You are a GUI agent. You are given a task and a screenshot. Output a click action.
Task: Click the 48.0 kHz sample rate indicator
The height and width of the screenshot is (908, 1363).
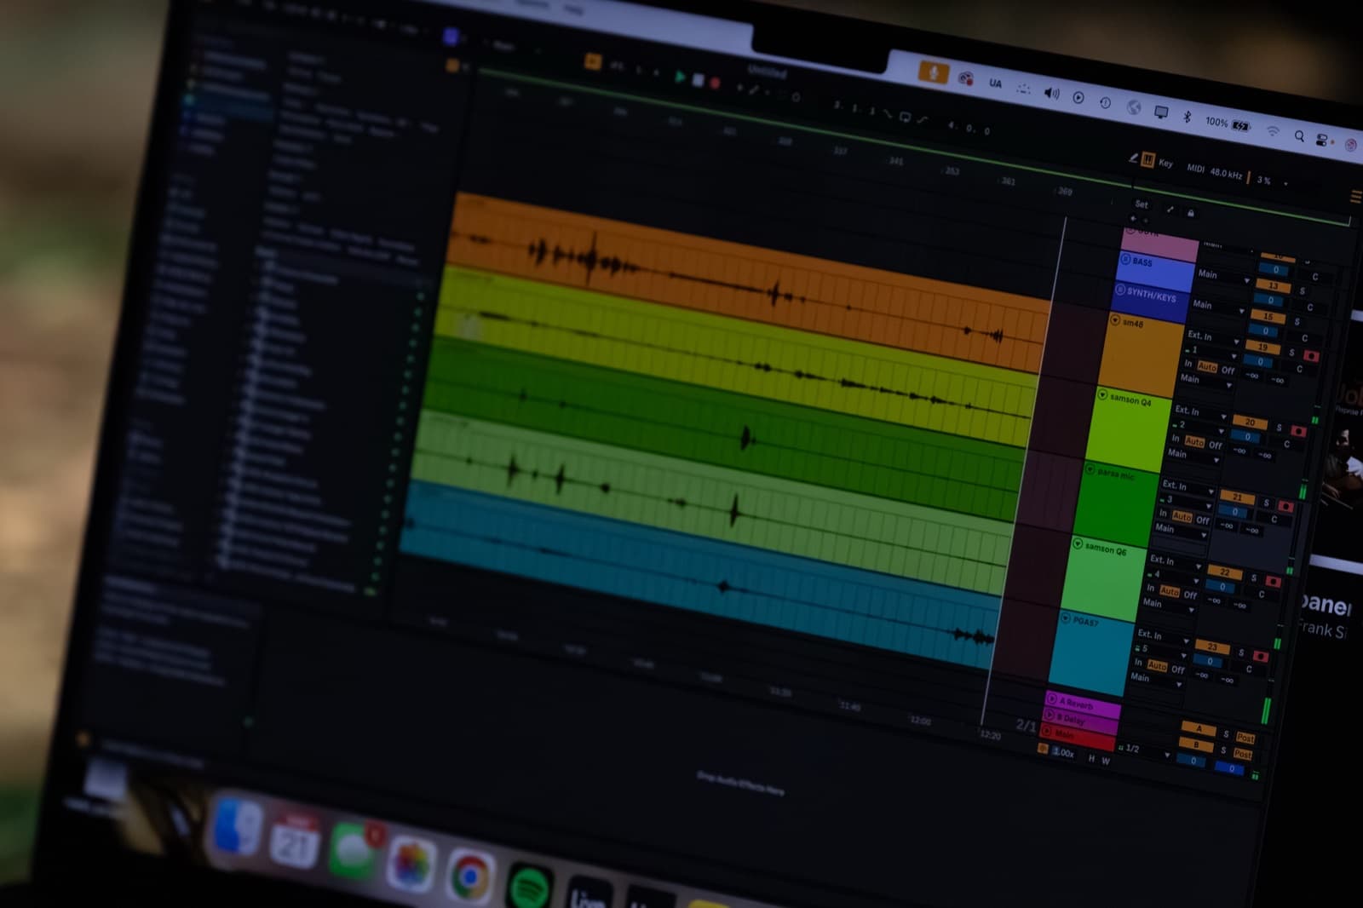(1226, 173)
